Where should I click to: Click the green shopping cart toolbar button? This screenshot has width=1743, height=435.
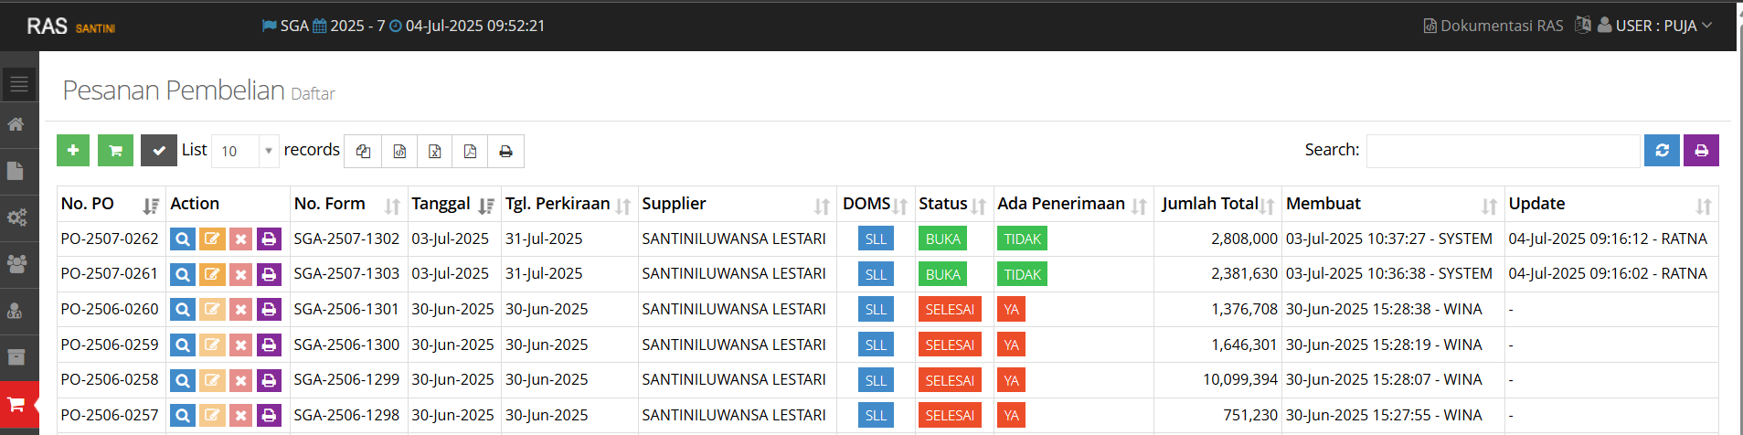click(x=115, y=151)
